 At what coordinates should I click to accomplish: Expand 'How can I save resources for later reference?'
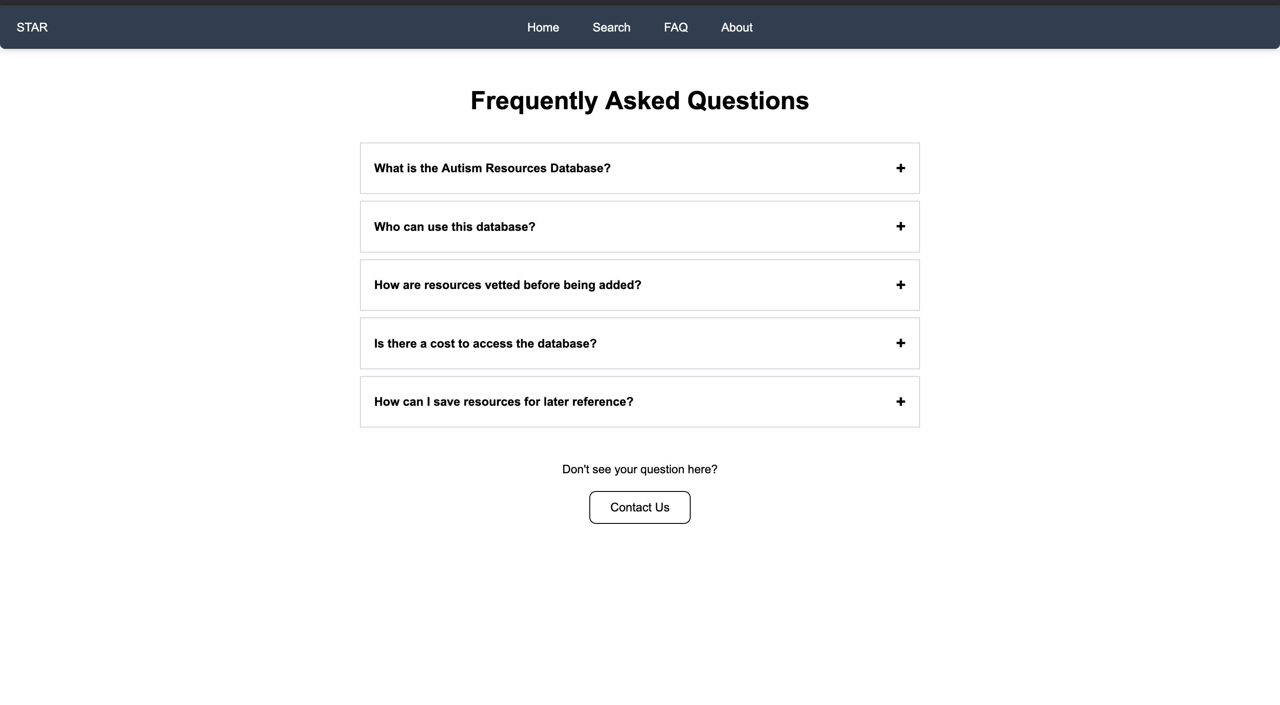(504, 402)
